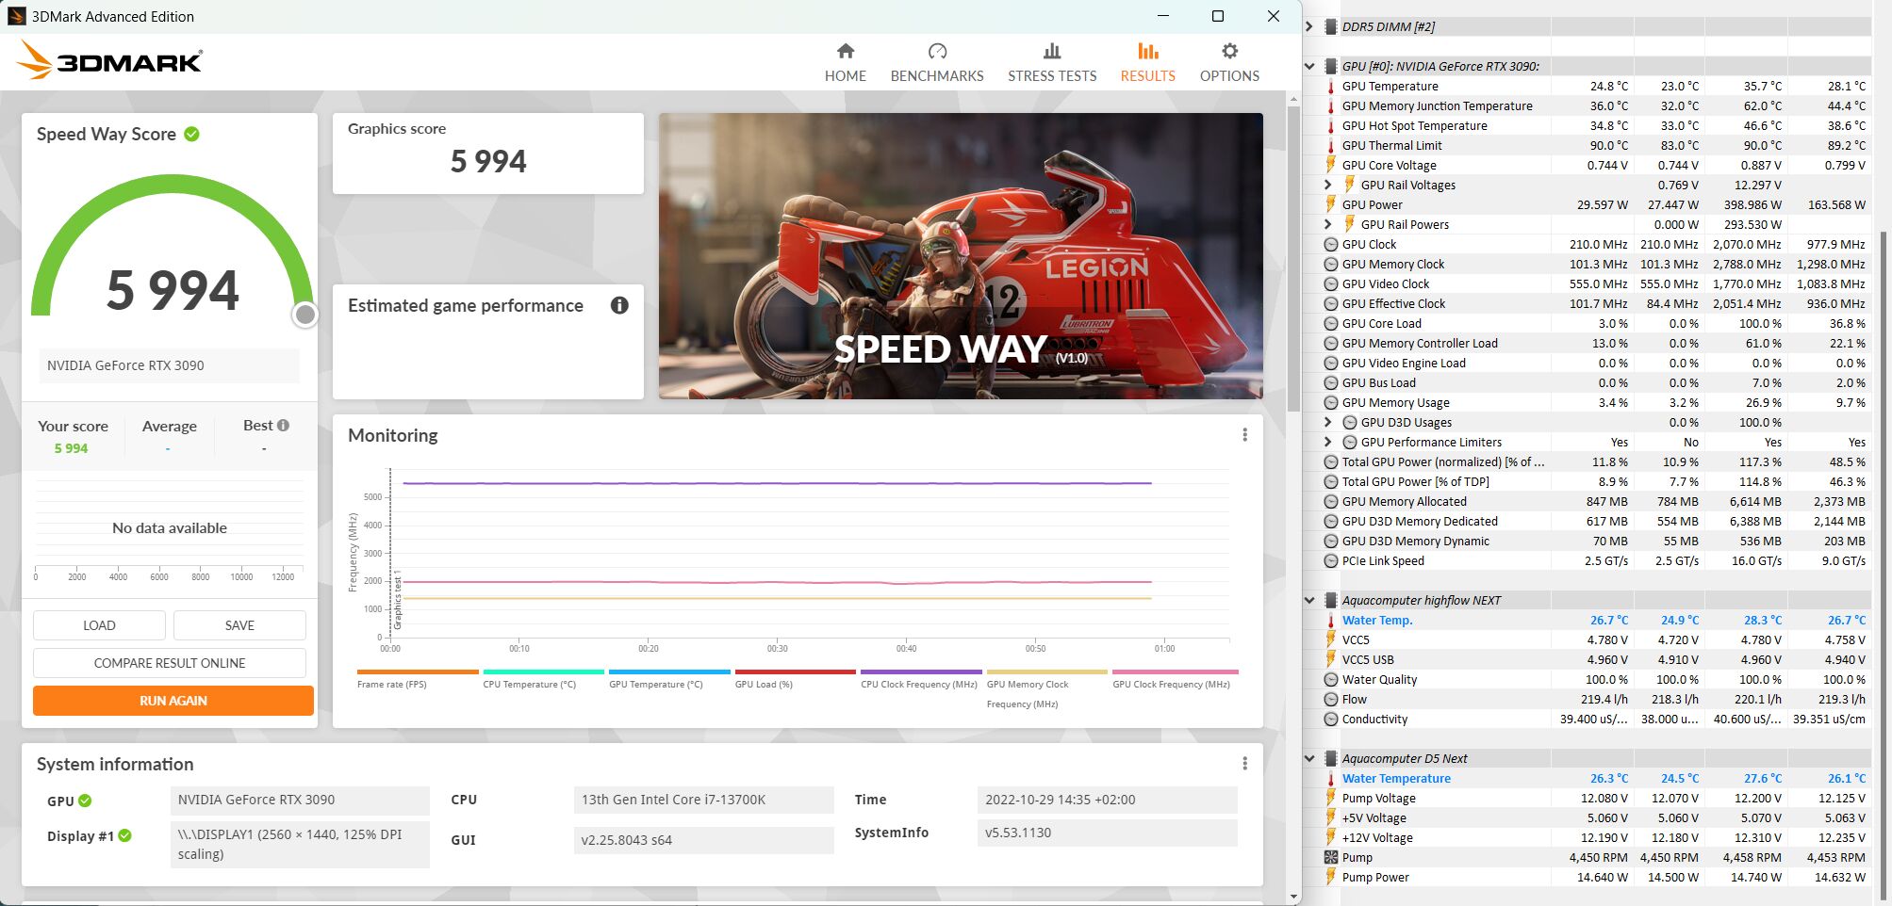
Task: Switch to the BENCHMARKS tab
Action: click(x=937, y=63)
